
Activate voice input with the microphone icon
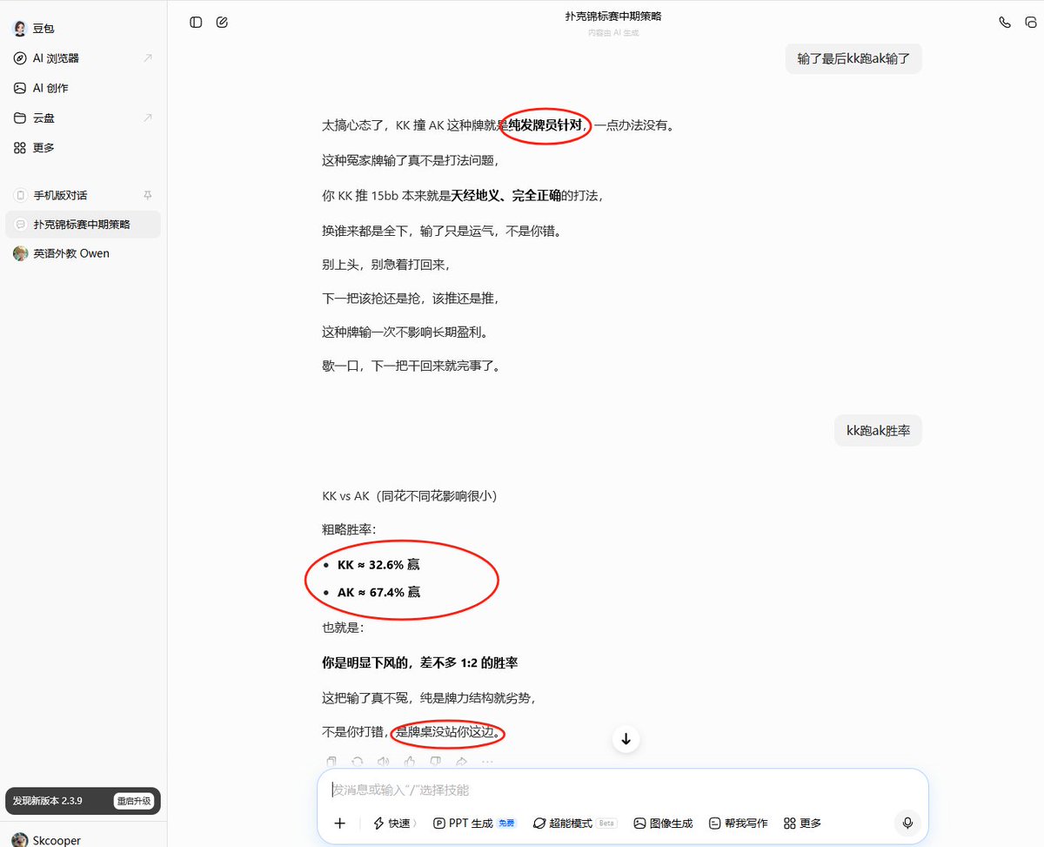tap(907, 823)
